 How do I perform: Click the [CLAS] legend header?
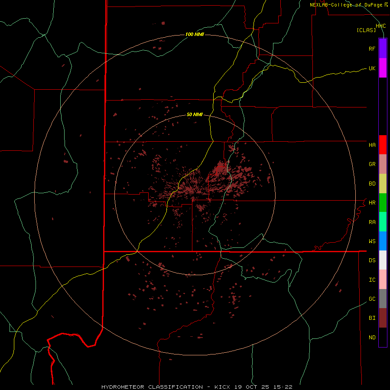[x=366, y=30]
